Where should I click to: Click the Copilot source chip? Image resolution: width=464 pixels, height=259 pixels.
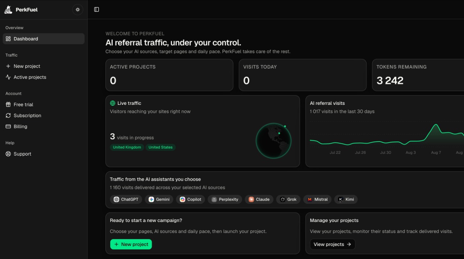[190, 199]
